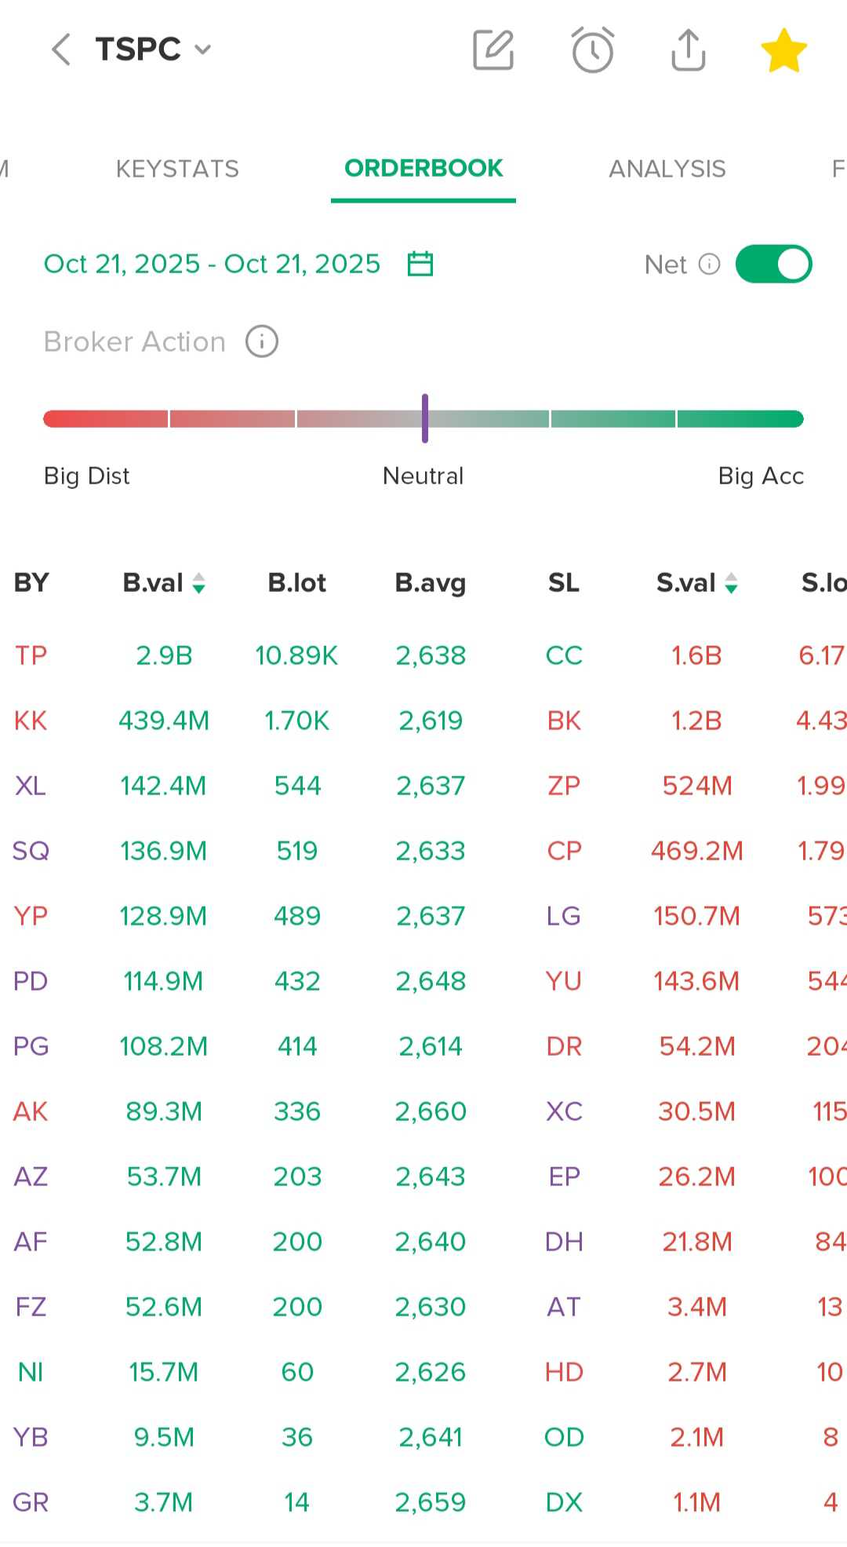Disable the Net toggle switch
Image resolution: width=847 pixels, height=1547 pixels.
pyautogui.click(x=773, y=264)
